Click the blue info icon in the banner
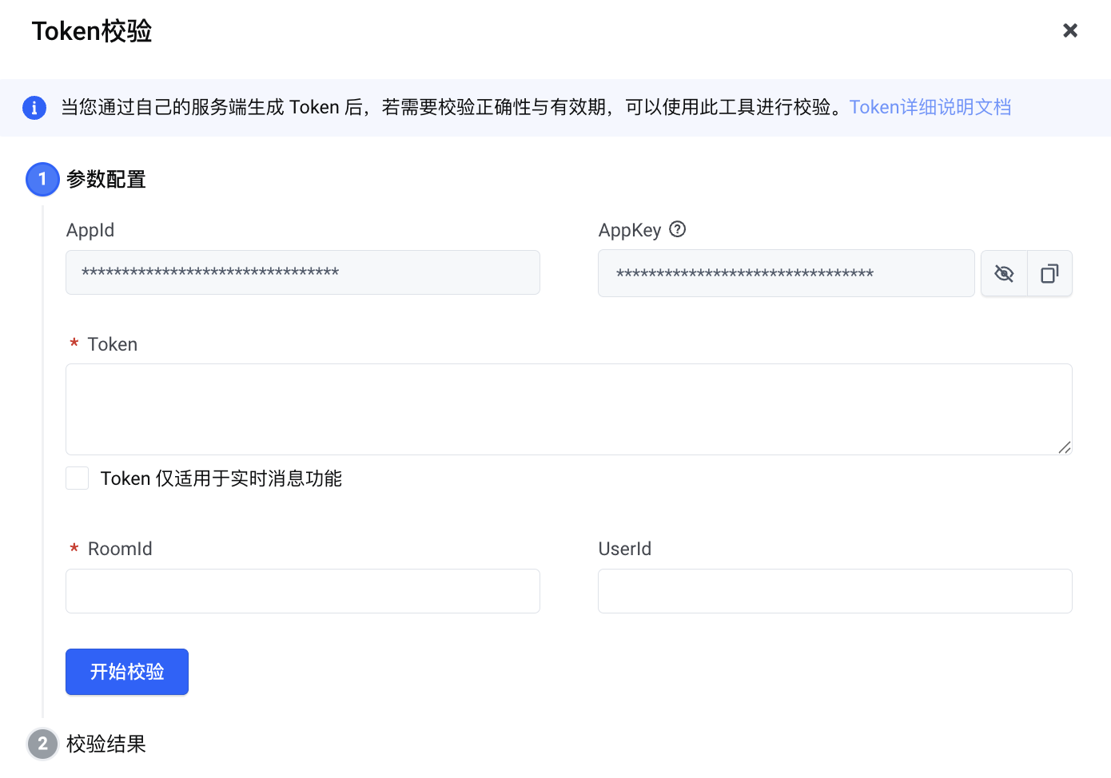This screenshot has height=778, width=1111. click(x=34, y=107)
